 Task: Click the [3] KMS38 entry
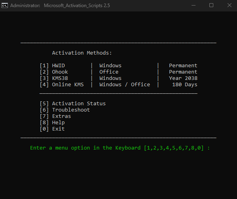point(53,78)
